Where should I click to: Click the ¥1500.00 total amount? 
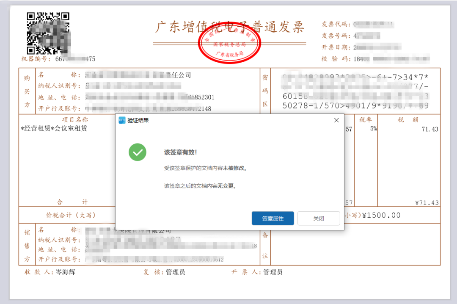coord(381,215)
